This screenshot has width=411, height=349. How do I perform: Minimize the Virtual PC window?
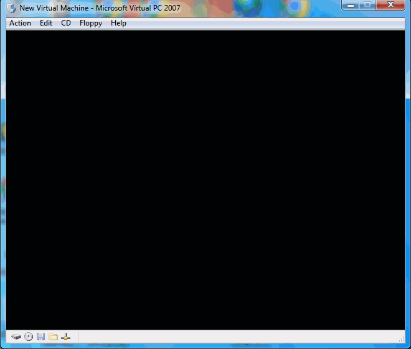click(x=351, y=5)
